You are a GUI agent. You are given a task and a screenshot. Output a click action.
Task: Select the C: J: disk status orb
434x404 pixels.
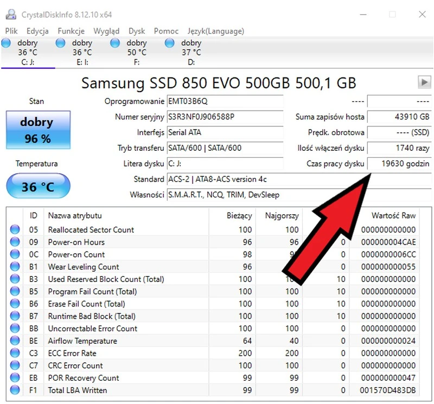[x=7, y=43]
